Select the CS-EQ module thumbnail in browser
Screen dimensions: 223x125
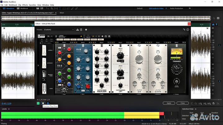(x=44, y=89)
